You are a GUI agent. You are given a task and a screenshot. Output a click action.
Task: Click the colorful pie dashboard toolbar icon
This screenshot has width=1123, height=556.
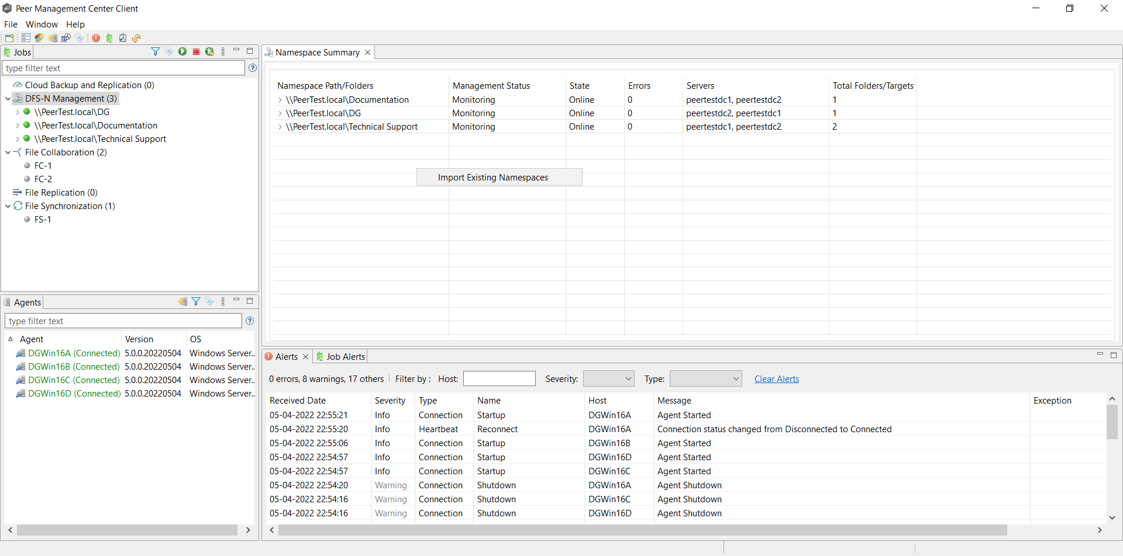click(39, 38)
